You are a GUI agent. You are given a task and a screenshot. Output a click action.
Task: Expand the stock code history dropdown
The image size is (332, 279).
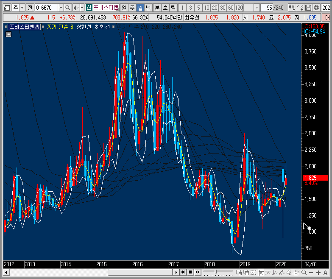61,8
